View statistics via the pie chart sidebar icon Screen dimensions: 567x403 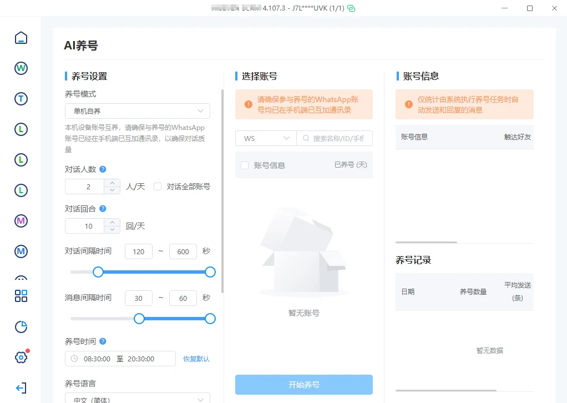21,327
